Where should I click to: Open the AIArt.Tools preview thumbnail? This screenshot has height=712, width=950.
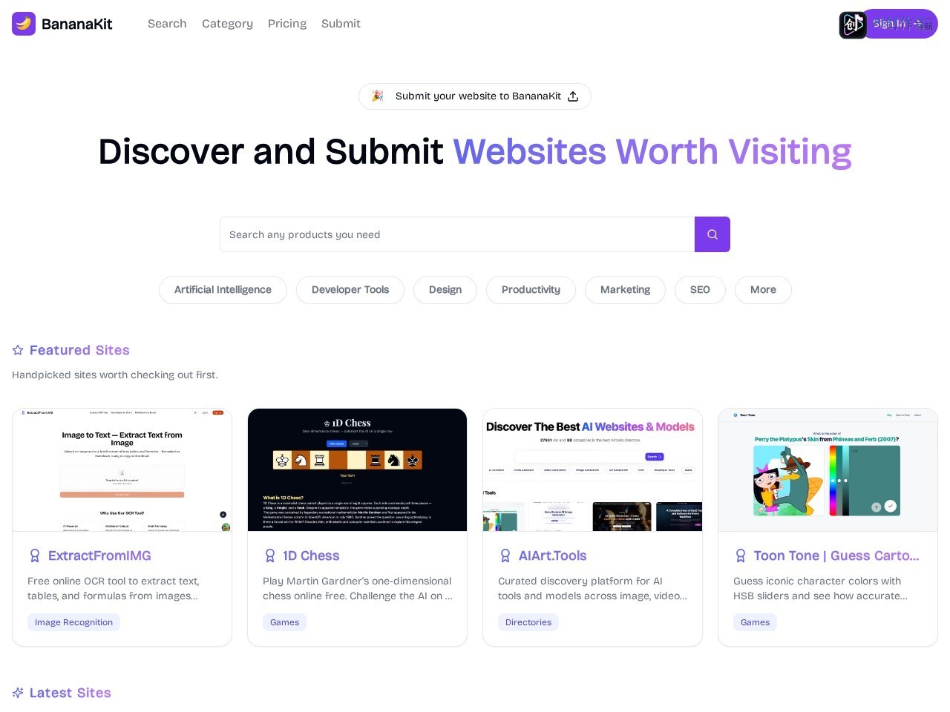click(x=592, y=470)
